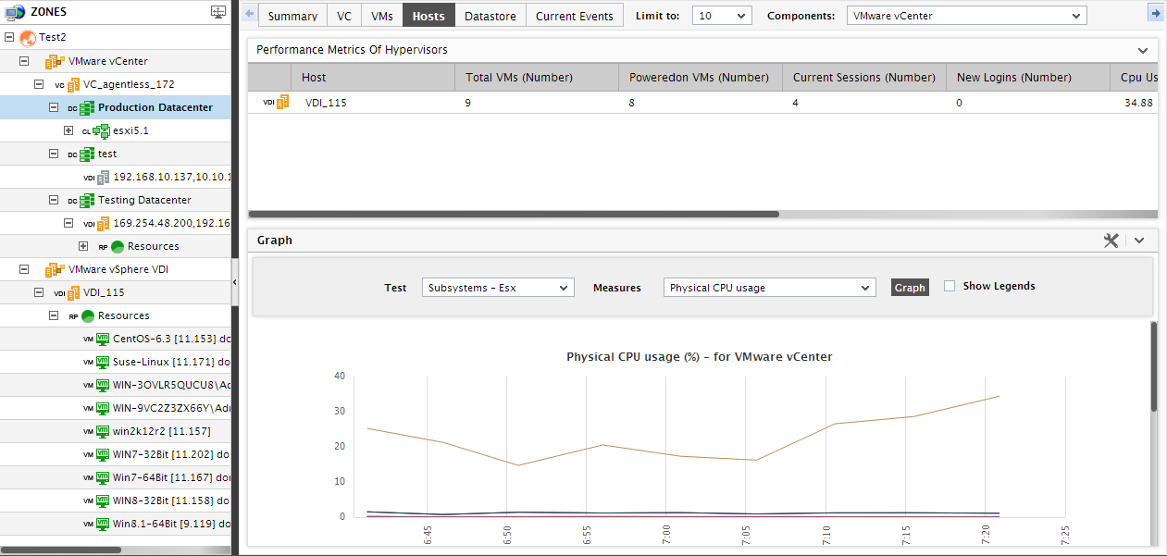Open the 'Limit to' dropdown
The height and width of the screenshot is (556, 1167).
pos(722,16)
